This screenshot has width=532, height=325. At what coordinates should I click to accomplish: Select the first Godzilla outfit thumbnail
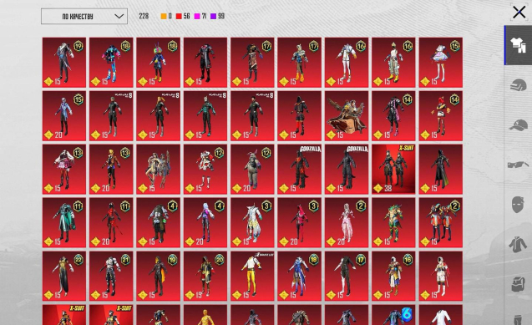(x=299, y=169)
